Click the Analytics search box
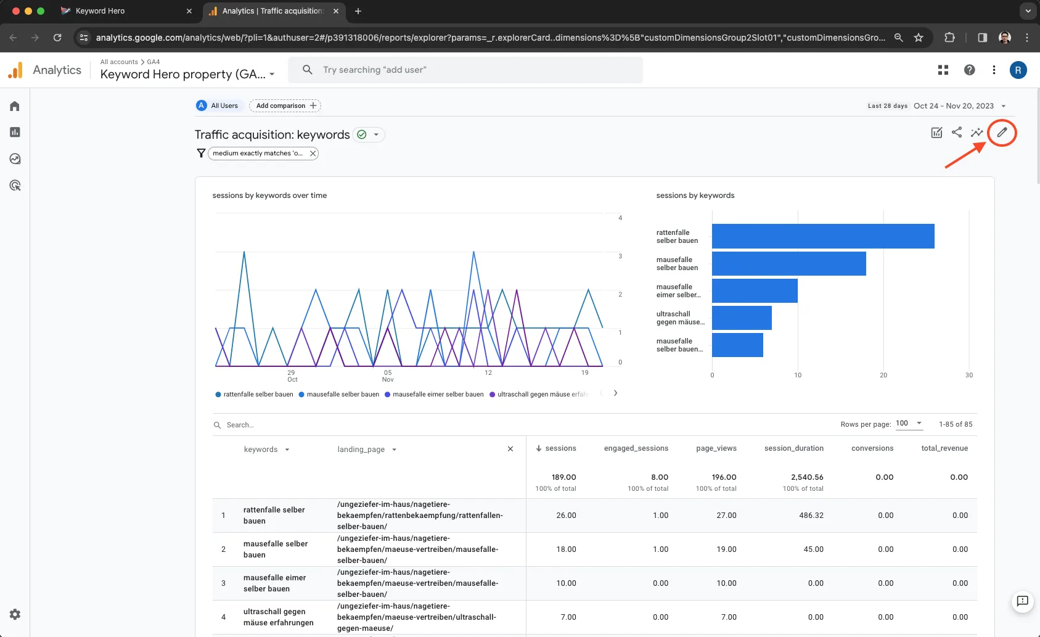The width and height of the screenshot is (1040, 637). coord(465,70)
